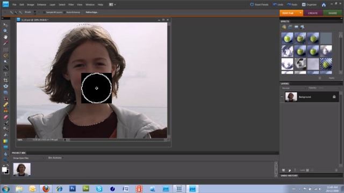Select the Quick Selection tool in the toolbox
The width and height of the screenshot is (344, 193).
click(x=5, y=68)
